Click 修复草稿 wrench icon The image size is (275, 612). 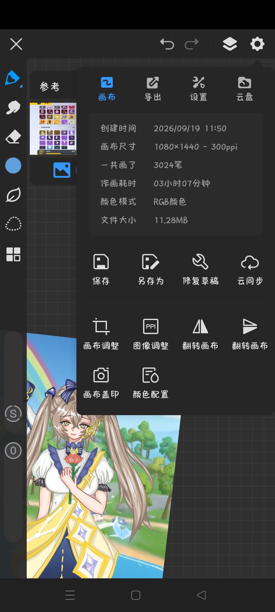coord(200,270)
